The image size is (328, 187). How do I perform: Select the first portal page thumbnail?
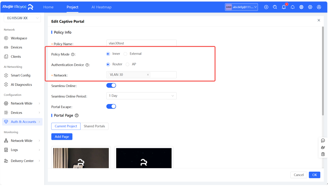pyautogui.click(x=81, y=158)
